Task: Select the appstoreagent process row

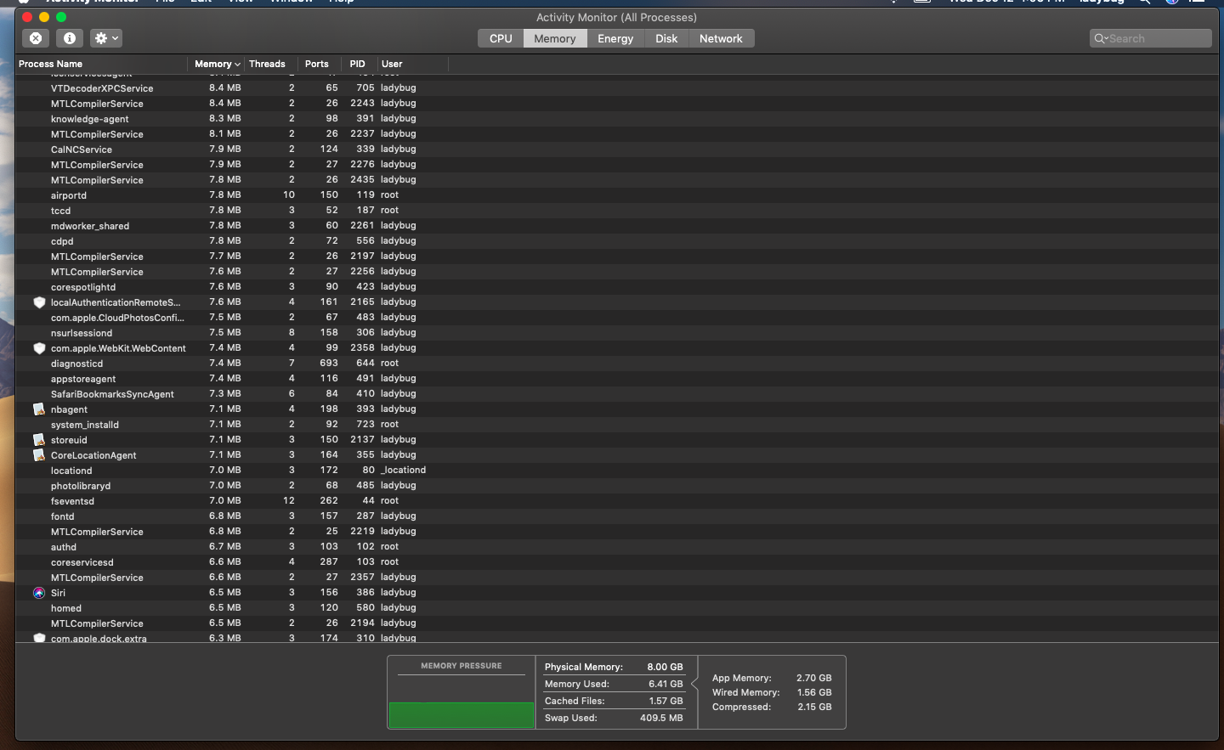Action: tap(616, 379)
